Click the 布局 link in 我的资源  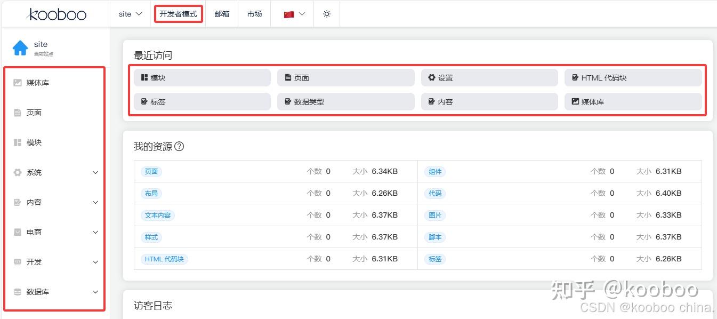pyautogui.click(x=151, y=193)
